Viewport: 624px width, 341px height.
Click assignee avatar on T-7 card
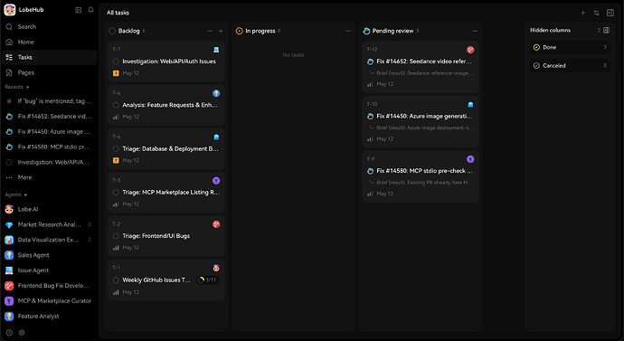216,50
